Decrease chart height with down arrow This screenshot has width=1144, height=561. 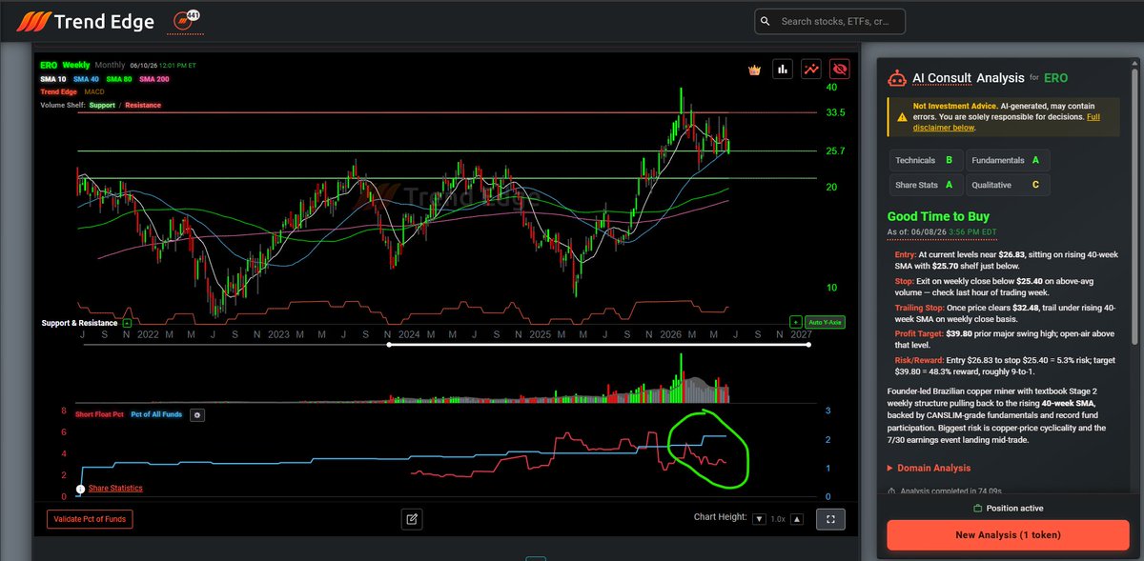pos(759,519)
